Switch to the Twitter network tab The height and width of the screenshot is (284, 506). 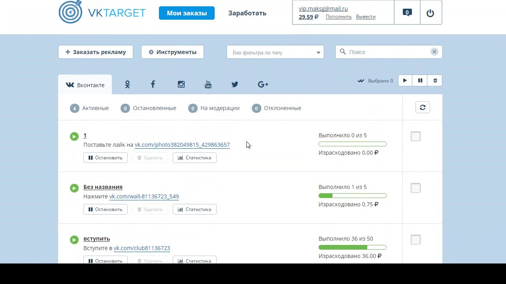235,84
